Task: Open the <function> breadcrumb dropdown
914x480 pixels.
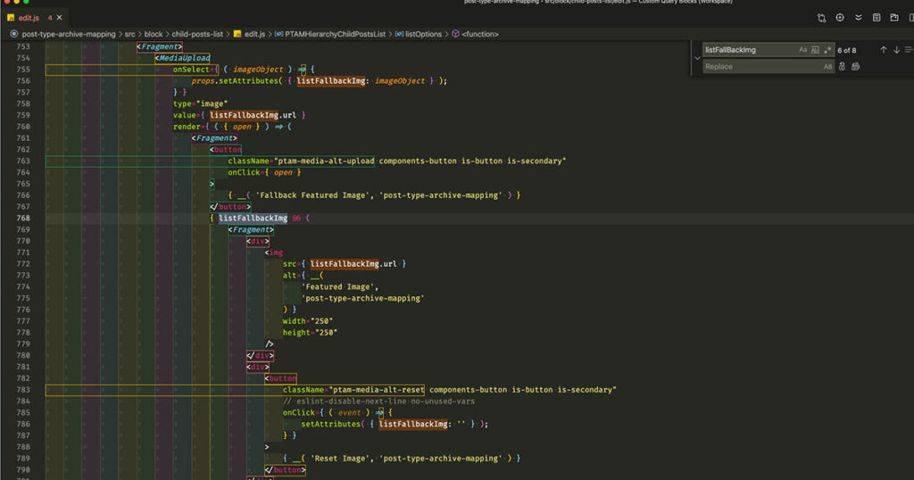Action: pos(480,35)
